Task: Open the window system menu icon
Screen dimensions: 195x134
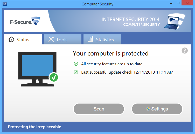Action: coord(4,4)
